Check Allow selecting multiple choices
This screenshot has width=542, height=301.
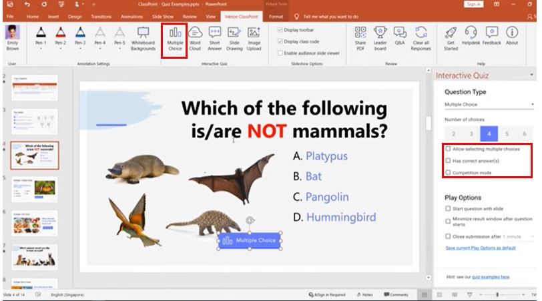coord(449,149)
